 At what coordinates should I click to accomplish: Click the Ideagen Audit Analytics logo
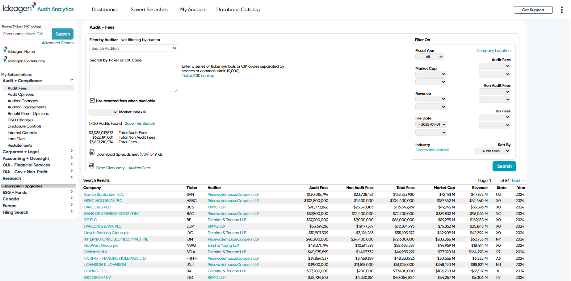(38, 8)
